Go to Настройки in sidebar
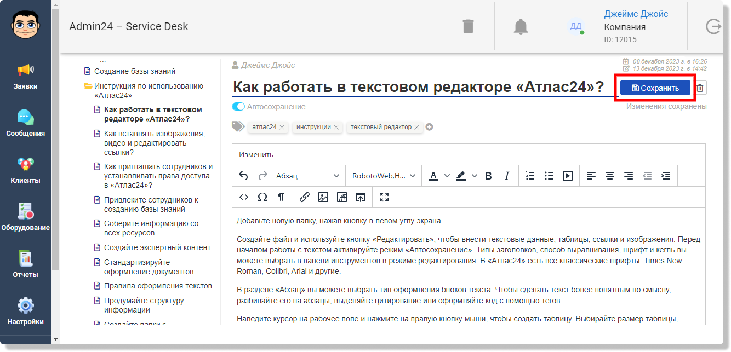Screen dimensions: 731x352 tap(26, 311)
